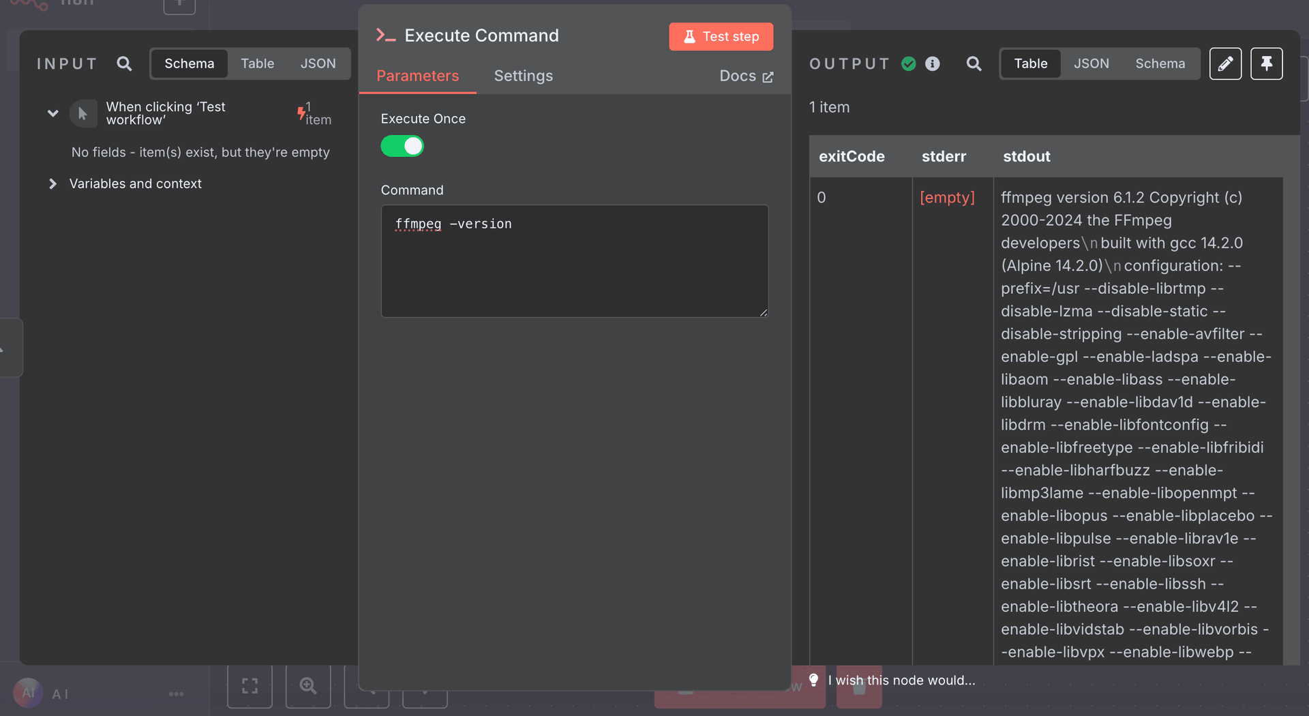The height and width of the screenshot is (716, 1309).
Task: Open the Docs link
Action: click(x=746, y=76)
